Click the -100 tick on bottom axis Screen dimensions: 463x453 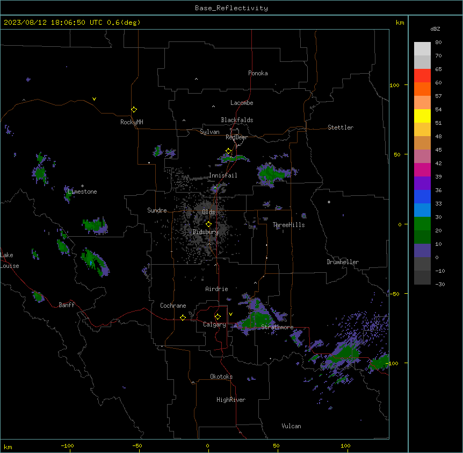tap(67, 445)
